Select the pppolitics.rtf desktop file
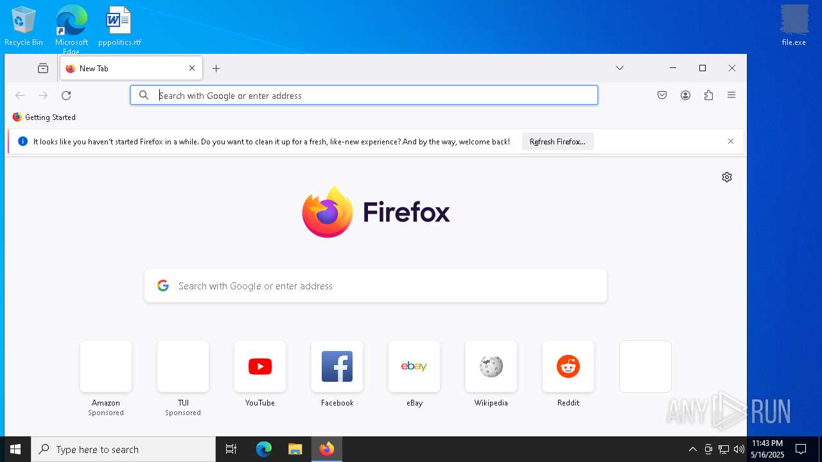Screen dimensions: 822x462 [119, 26]
